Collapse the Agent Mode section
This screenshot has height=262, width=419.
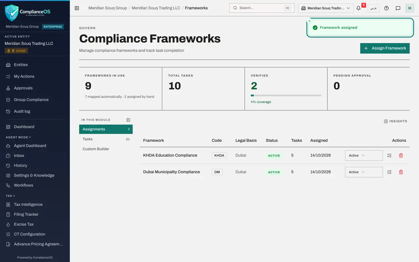[x=19, y=137]
